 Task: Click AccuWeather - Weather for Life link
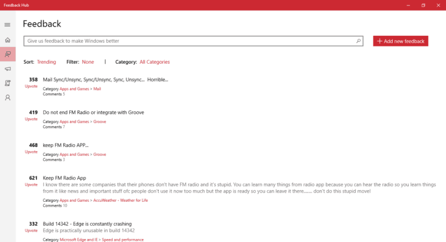121,201
